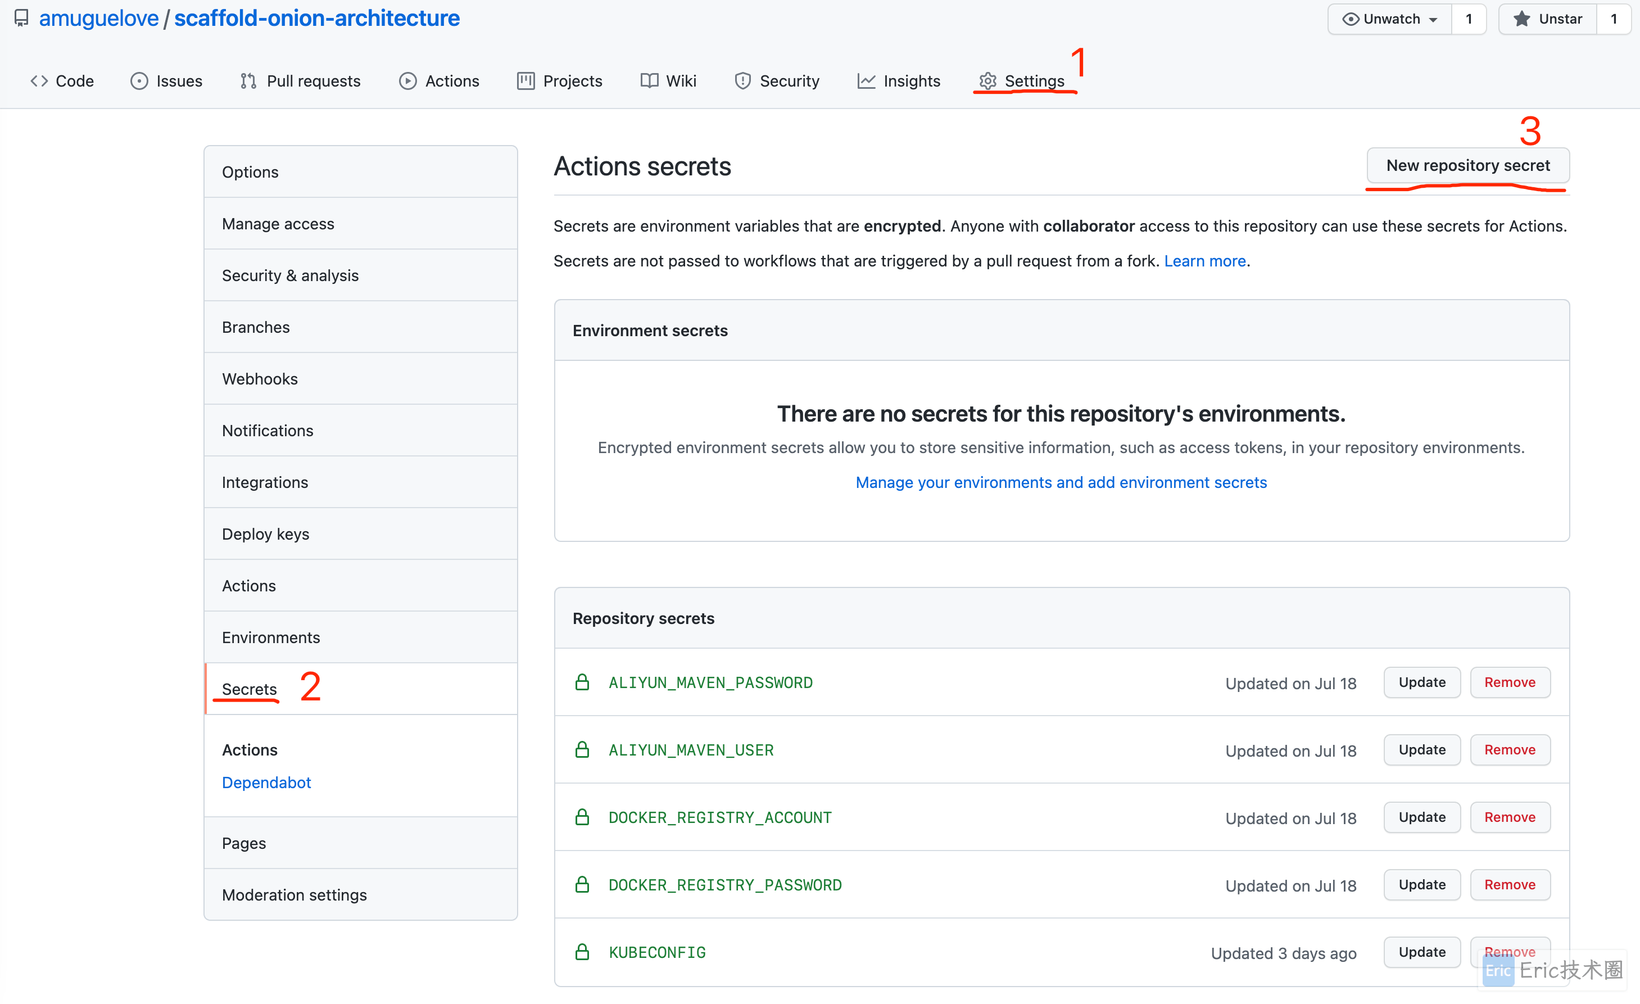This screenshot has height=1004, width=1640.
Task: Select Notifications in sidebar
Action: 361,430
